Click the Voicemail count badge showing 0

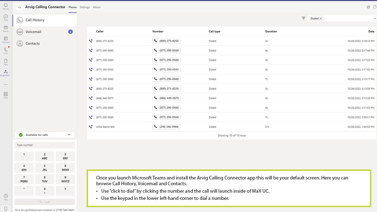coord(70,32)
